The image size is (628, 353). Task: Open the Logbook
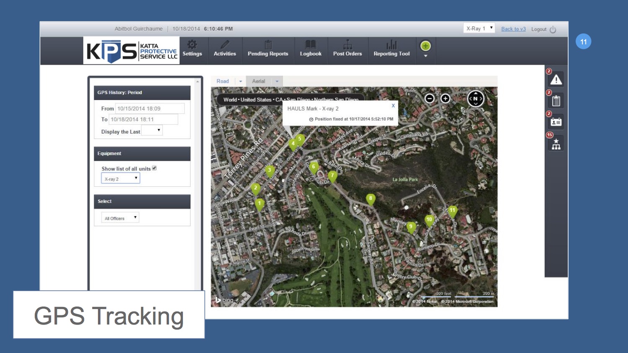311,49
